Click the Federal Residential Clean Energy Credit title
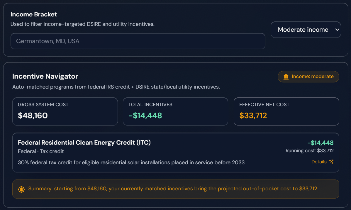351x210 pixels. tap(84, 143)
